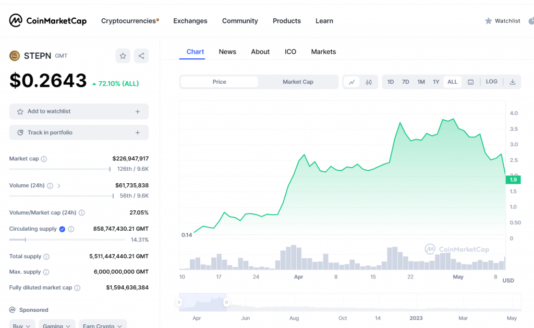The width and height of the screenshot is (534, 328).
Task: Click the Watchlist star icon in header
Action: pyautogui.click(x=488, y=21)
